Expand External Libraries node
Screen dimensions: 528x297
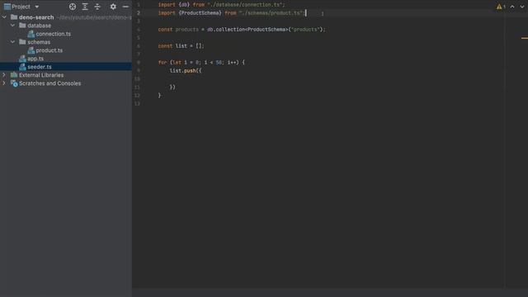[4, 75]
